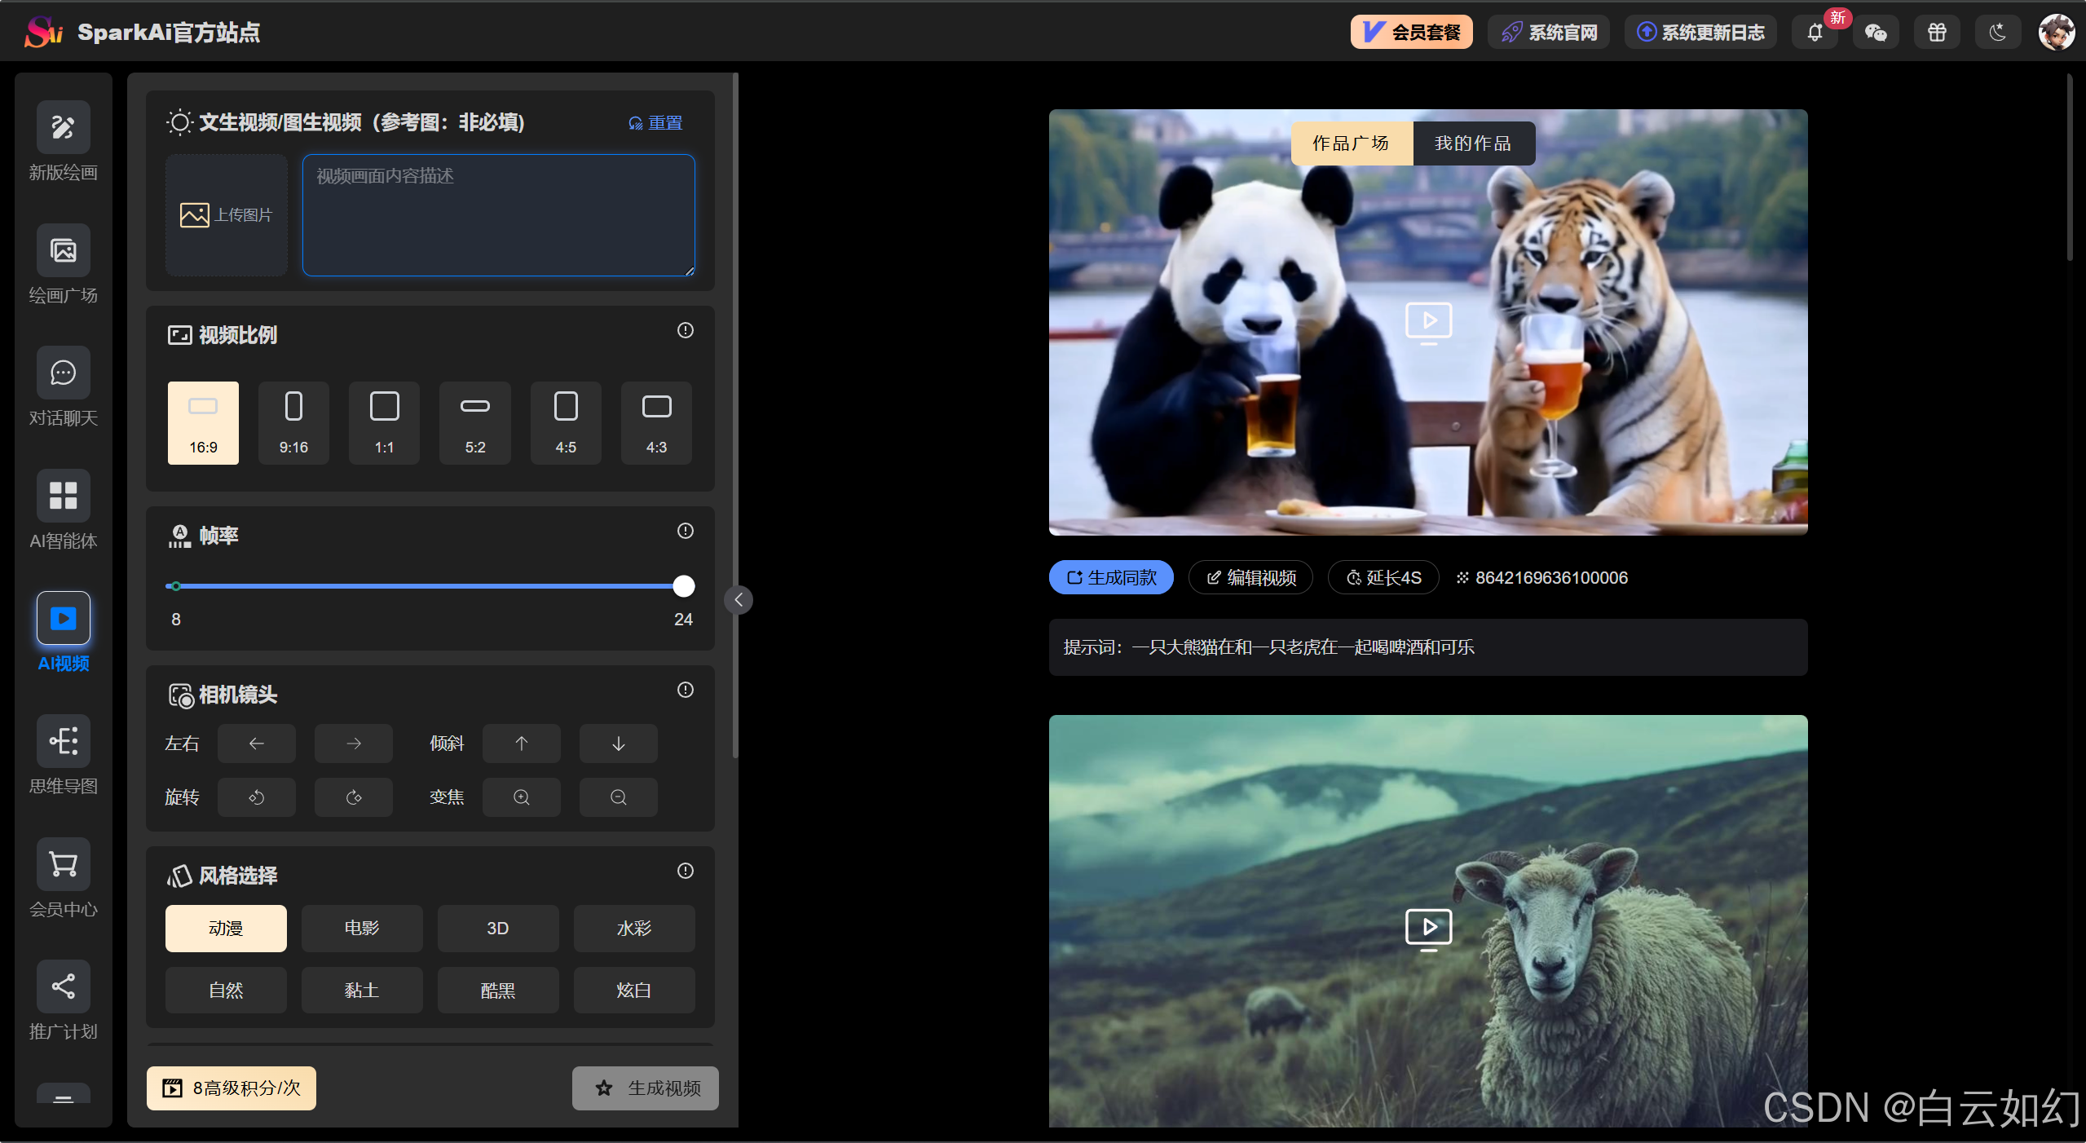Click the 生成同款 button
2086x1143 pixels.
[1111, 577]
